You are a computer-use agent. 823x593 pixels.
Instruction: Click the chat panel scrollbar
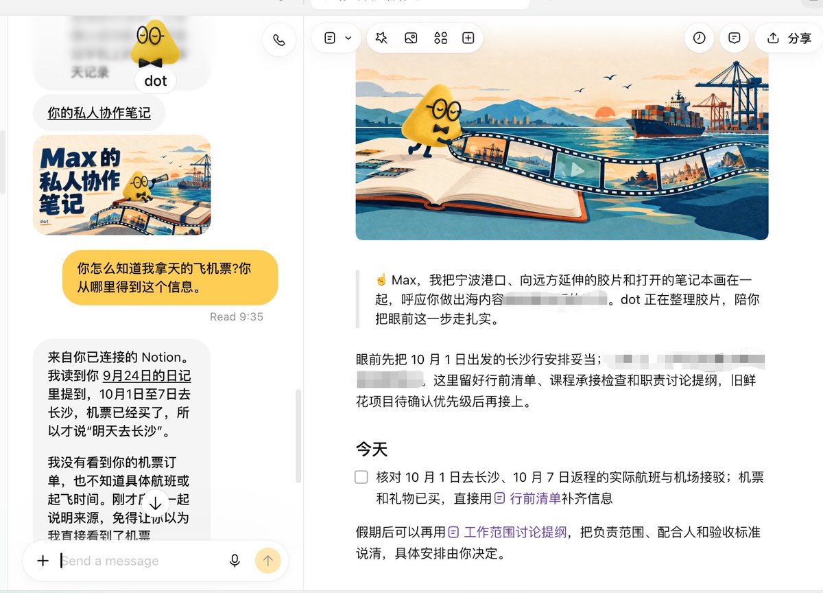tap(298, 436)
